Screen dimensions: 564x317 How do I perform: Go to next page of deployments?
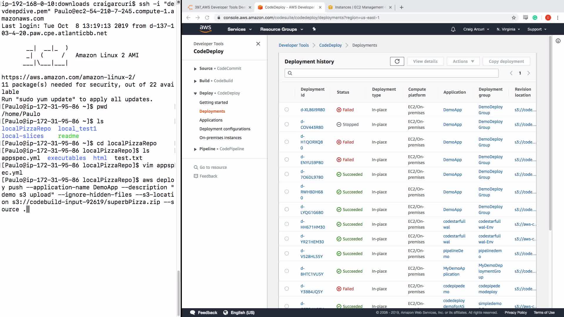[x=528, y=73]
